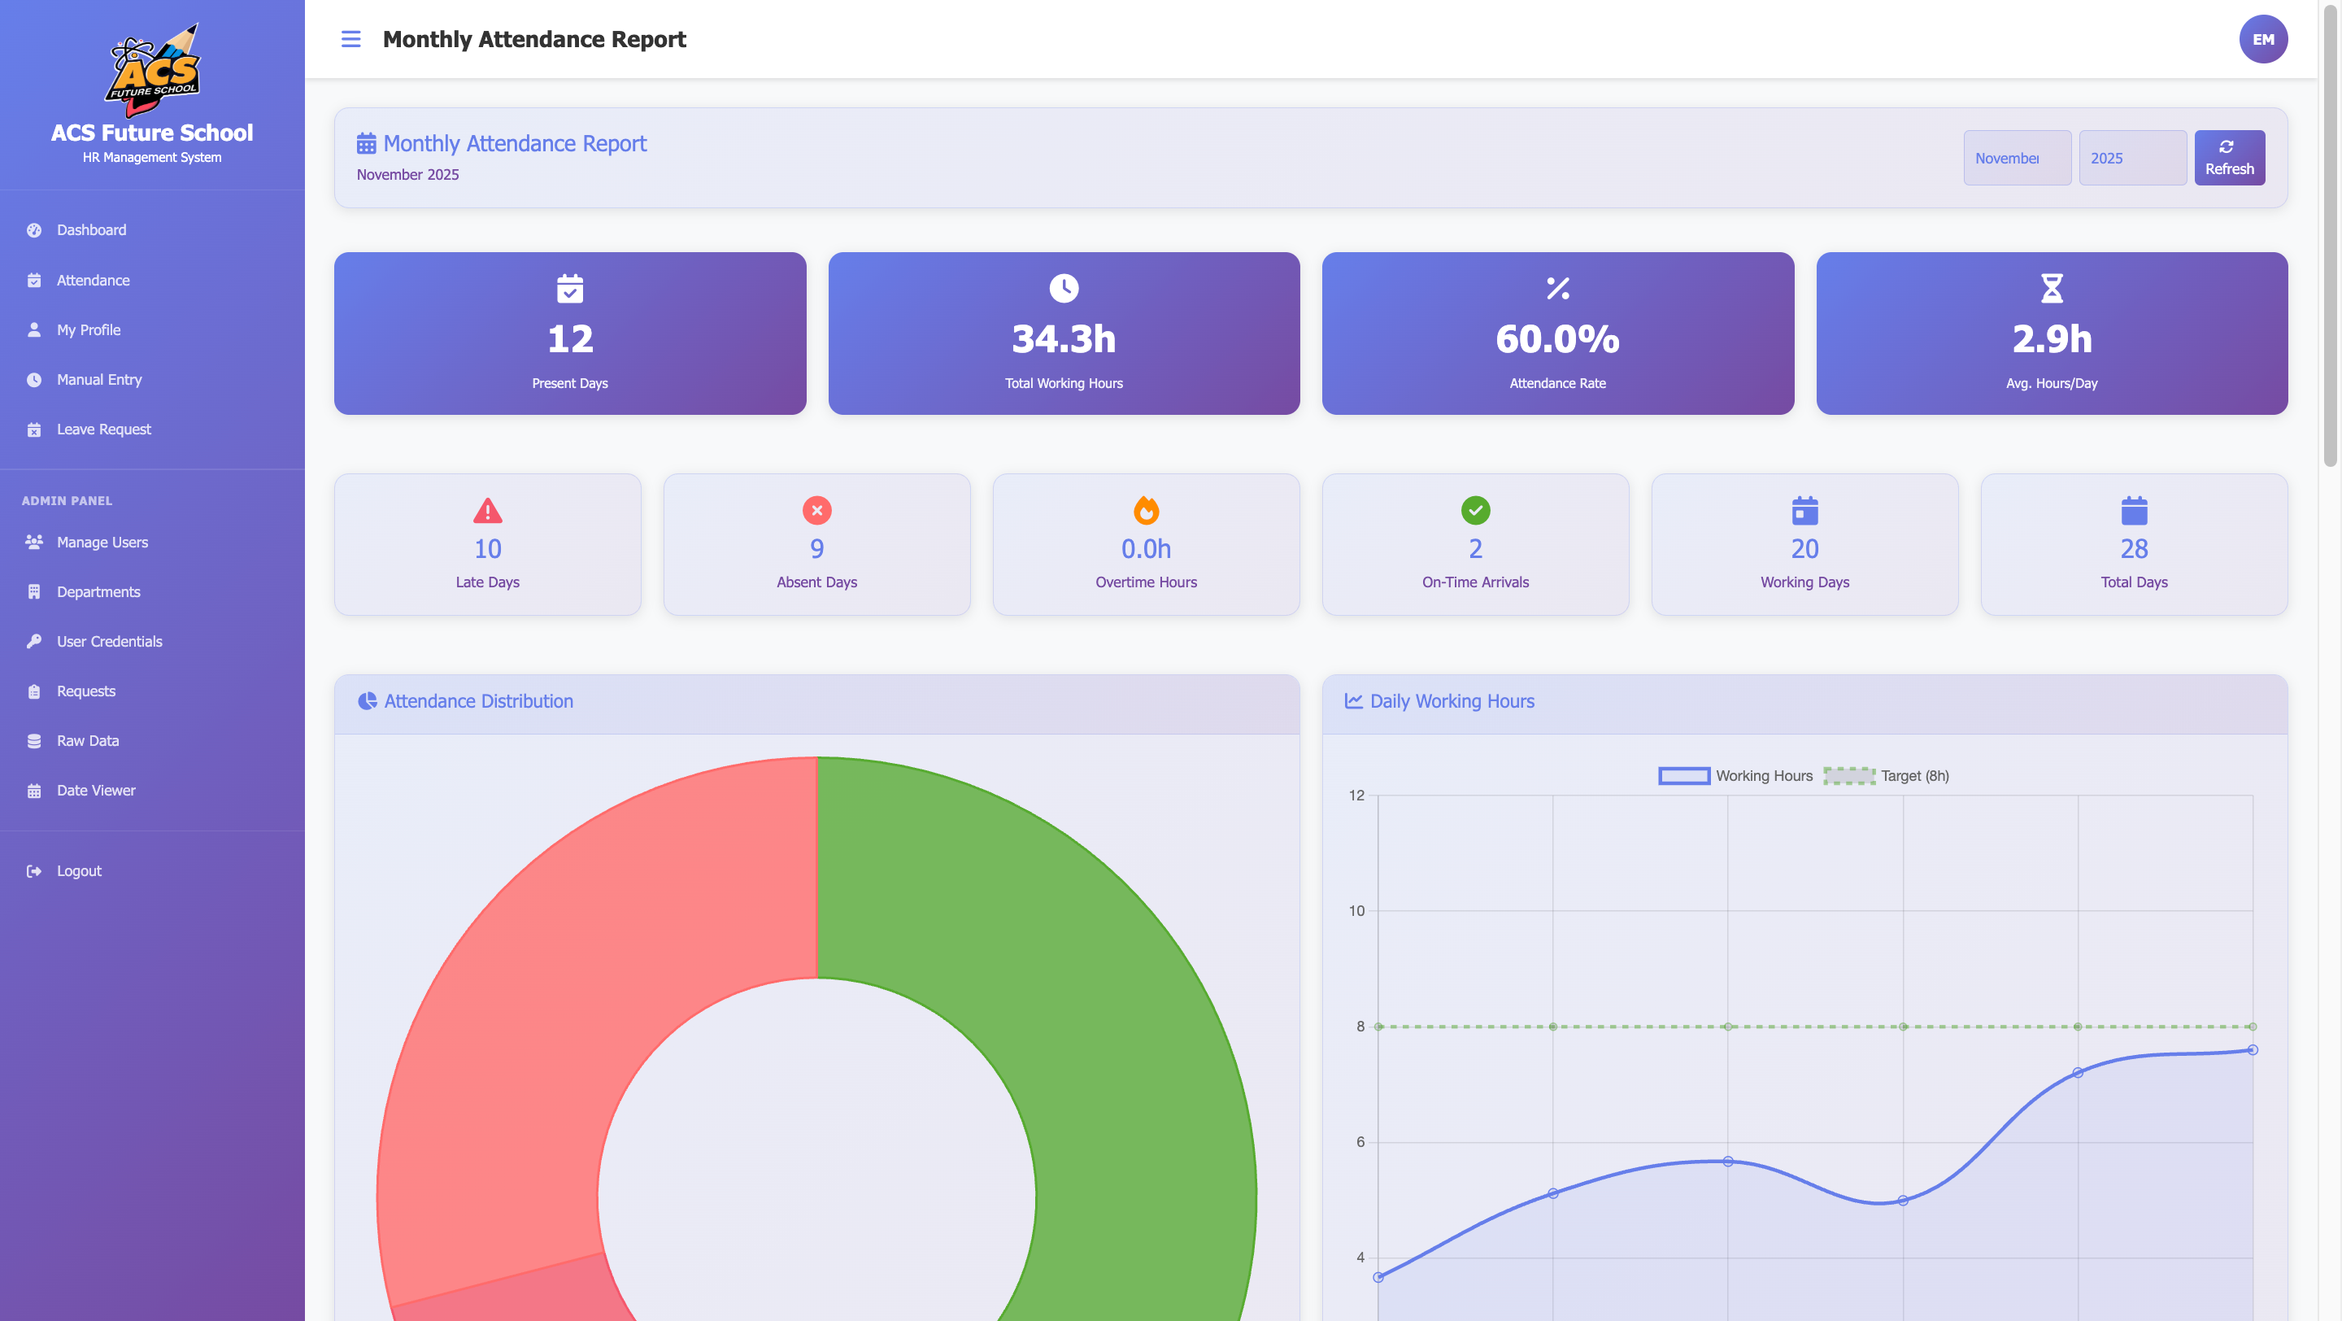Click the Avg. Hours/Day hourglass icon
The width and height of the screenshot is (2342, 1321).
click(2051, 288)
